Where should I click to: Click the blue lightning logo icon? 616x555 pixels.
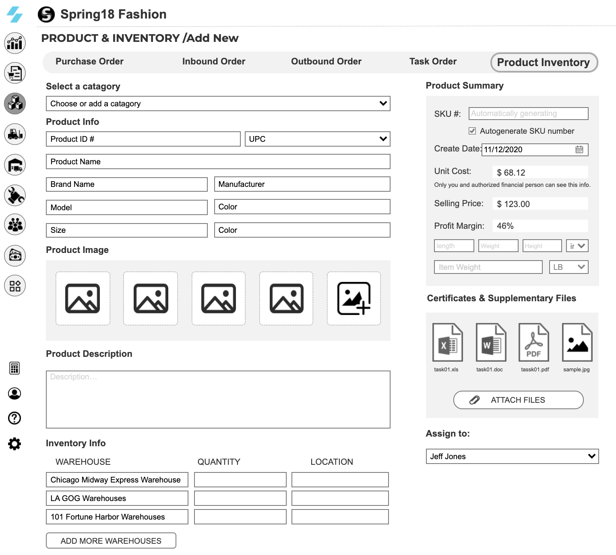coord(15,14)
